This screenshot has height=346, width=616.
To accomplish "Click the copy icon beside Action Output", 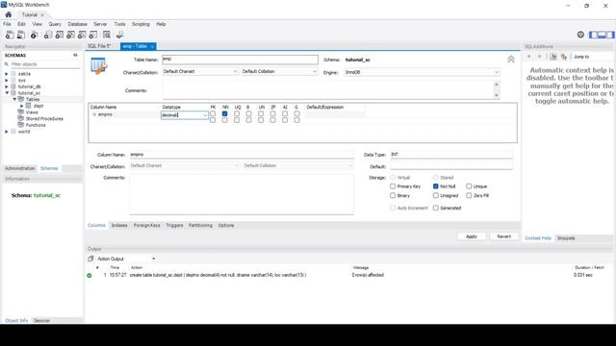I will pos(90,259).
